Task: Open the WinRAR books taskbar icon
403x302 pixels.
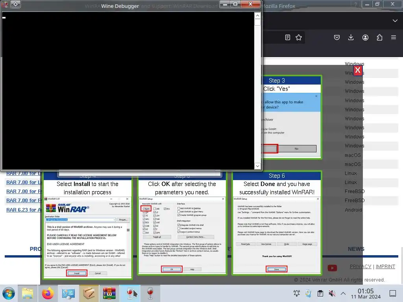Action: tap(109, 293)
